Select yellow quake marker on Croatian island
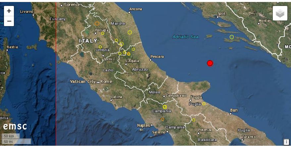291x146 pixels. point(232,37)
